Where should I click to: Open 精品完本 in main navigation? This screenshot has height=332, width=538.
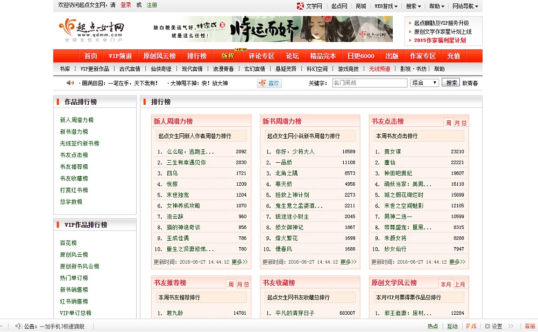[323, 56]
